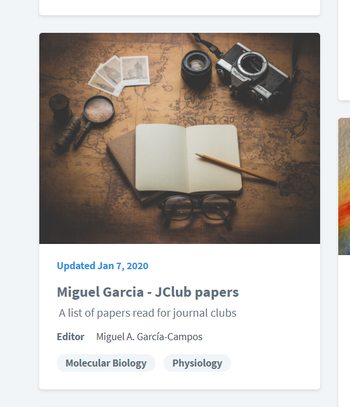The height and width of the screenshot is (407, 350).
Task: Click the eyeglasses in the cover photo
Action: (196, 210)
